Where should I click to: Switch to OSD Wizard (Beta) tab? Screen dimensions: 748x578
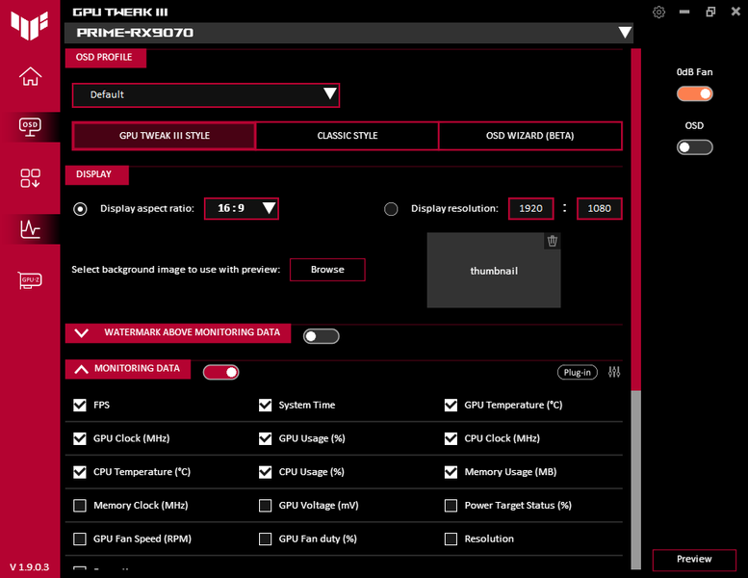pyautogui.click(x=530, y=136)
